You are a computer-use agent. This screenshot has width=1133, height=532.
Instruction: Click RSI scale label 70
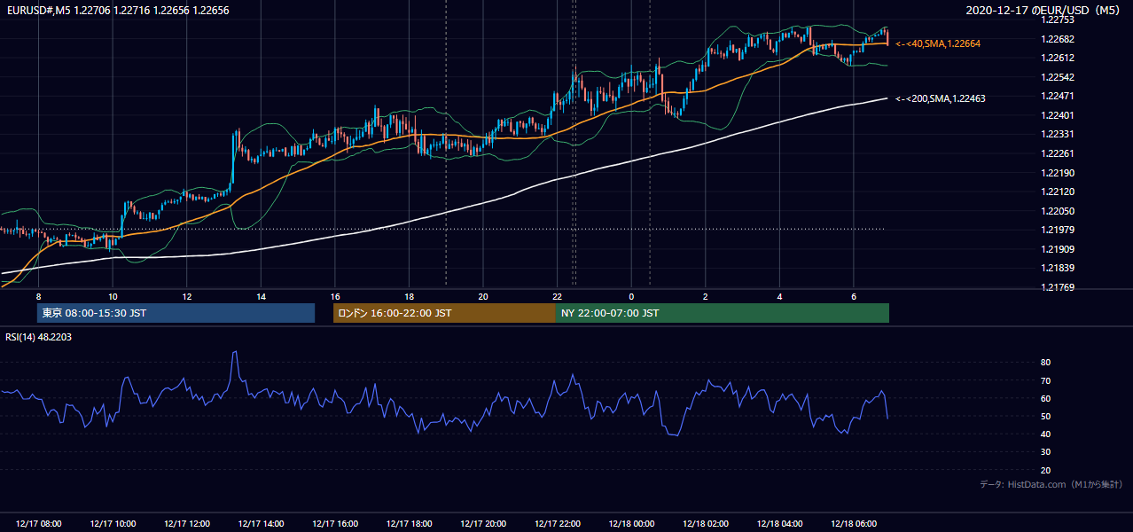tap(1045, 380)
